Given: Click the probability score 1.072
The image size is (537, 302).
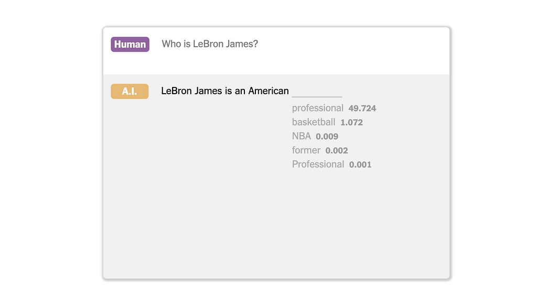Looking at the screenshot, I should click(351, 122).
